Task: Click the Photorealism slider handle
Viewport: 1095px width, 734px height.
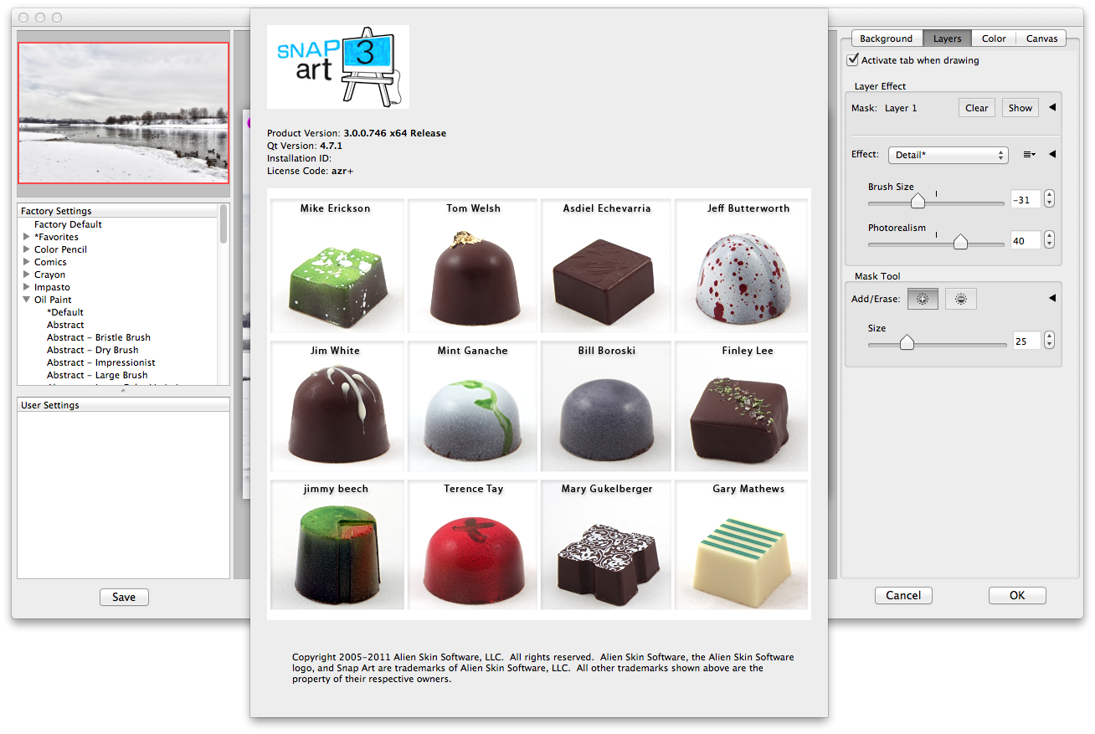Action: [960, 242]
